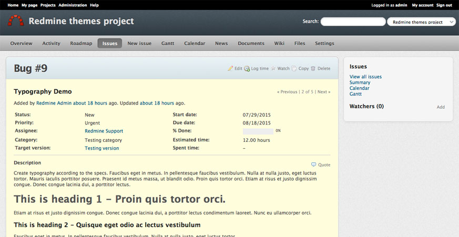Viewport: 459px width, 237px height.
Task: Open the Redmine themes project dropdown
Action: point(421,22)
